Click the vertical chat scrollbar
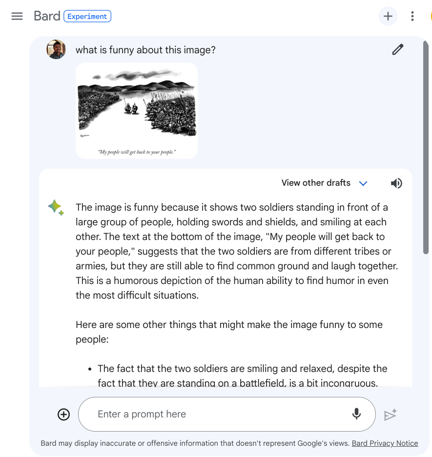This screenshot has height=457, width=432. [426, 147]
